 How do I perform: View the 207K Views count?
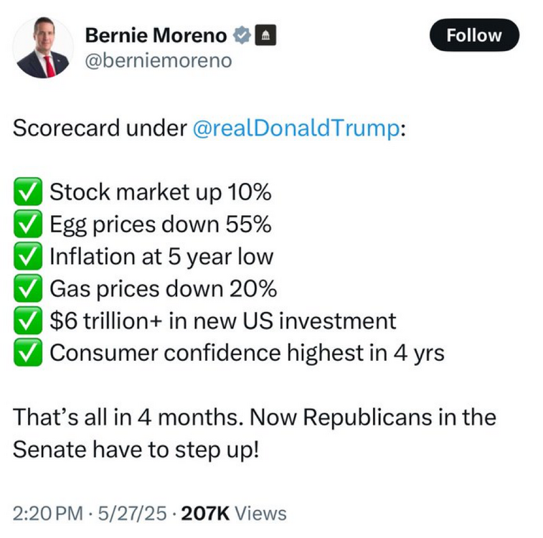pos(234,514)
